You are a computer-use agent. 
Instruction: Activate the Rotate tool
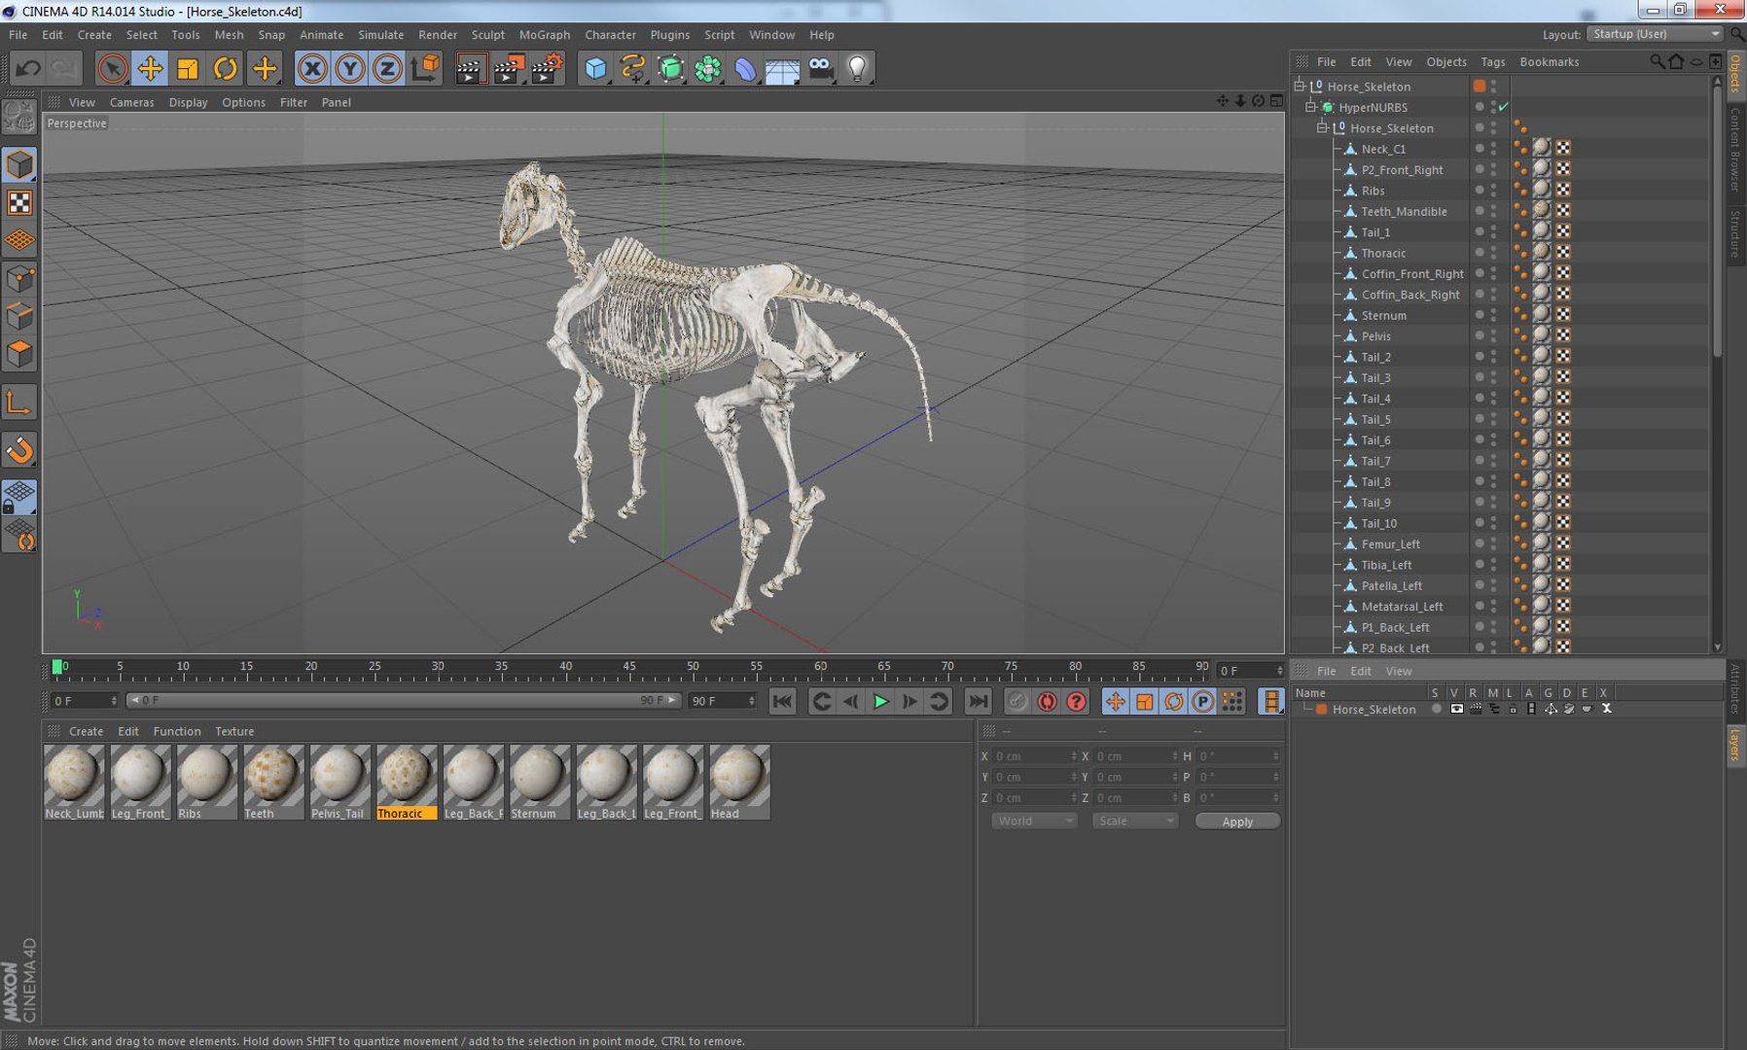225,68
